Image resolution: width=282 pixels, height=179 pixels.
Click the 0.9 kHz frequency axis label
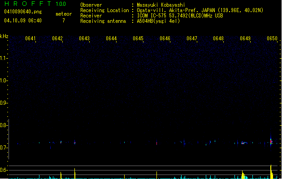click(4, 103)
